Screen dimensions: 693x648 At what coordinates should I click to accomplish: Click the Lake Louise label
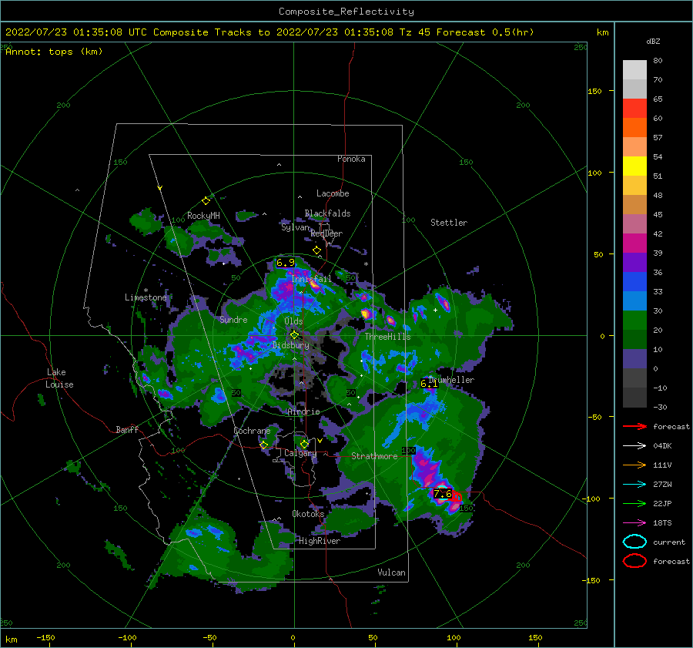tap(60, 378)
